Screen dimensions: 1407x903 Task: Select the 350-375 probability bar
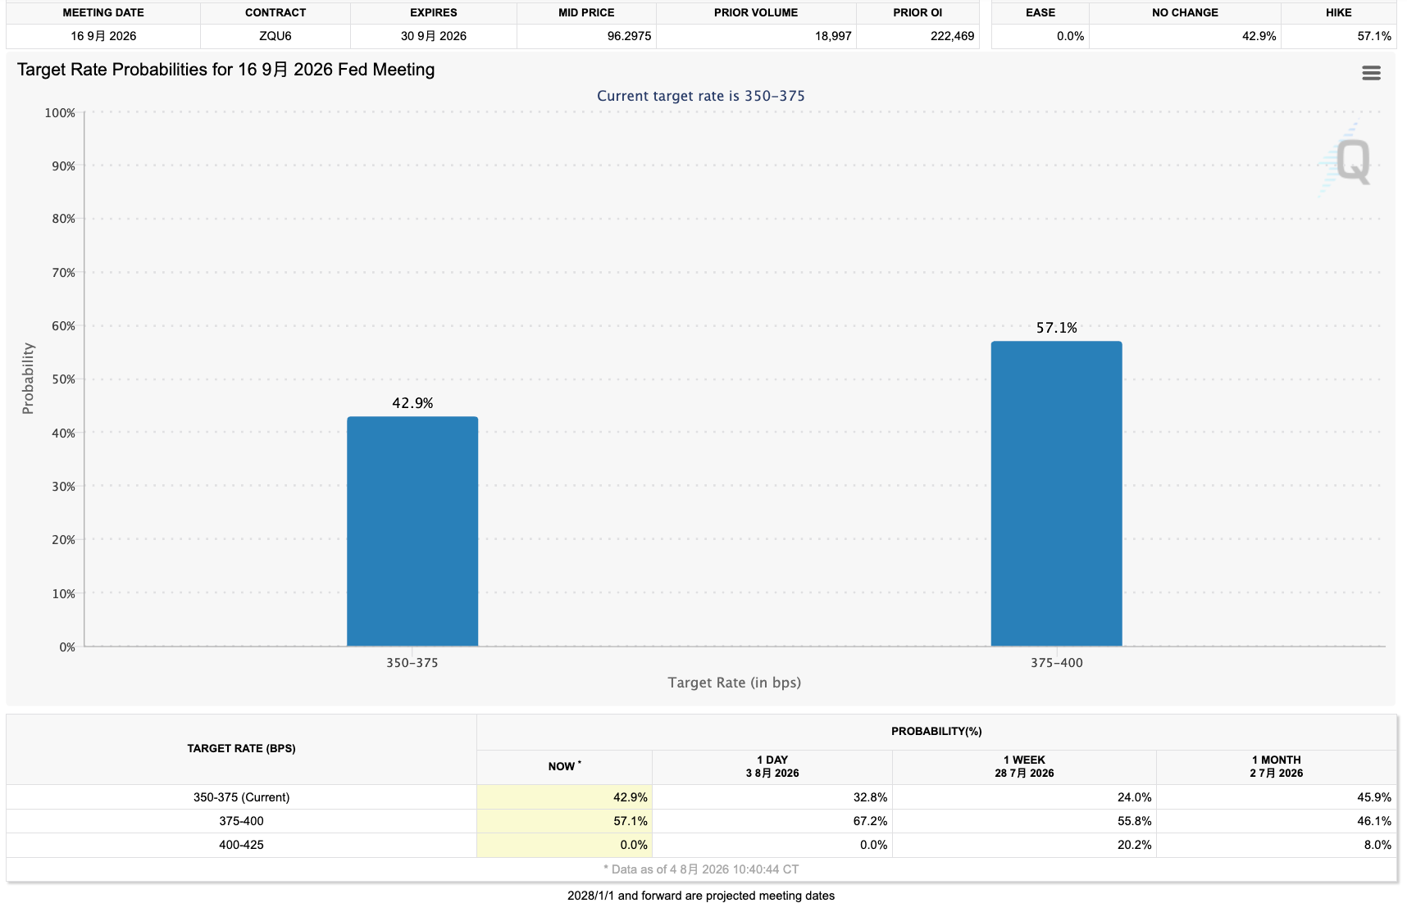412,531
